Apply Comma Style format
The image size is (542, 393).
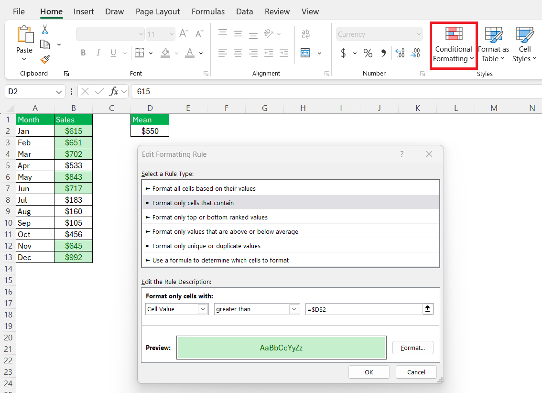(383, 53)
